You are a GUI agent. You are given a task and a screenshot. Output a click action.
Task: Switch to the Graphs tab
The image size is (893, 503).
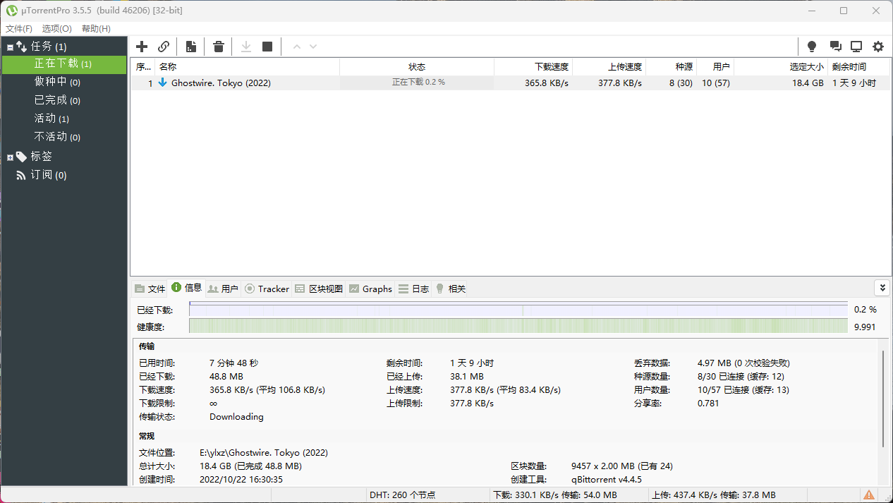370,289
